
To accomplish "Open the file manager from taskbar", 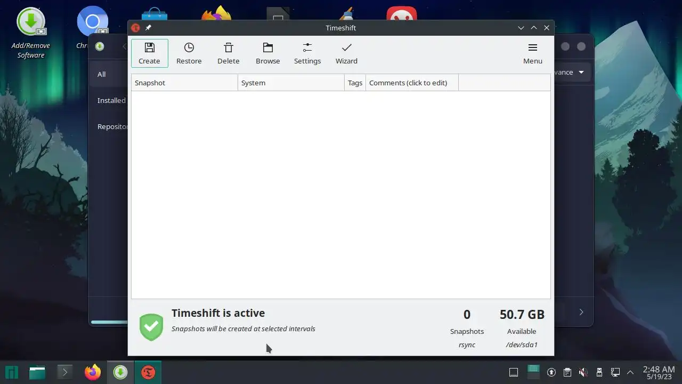I will [x=37, y=372].
